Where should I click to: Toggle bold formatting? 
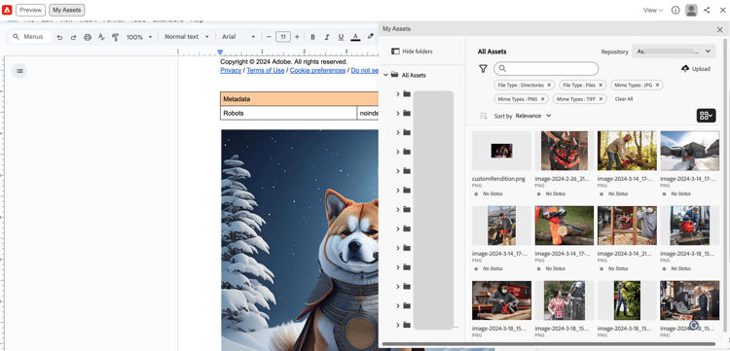coord(312,37)
